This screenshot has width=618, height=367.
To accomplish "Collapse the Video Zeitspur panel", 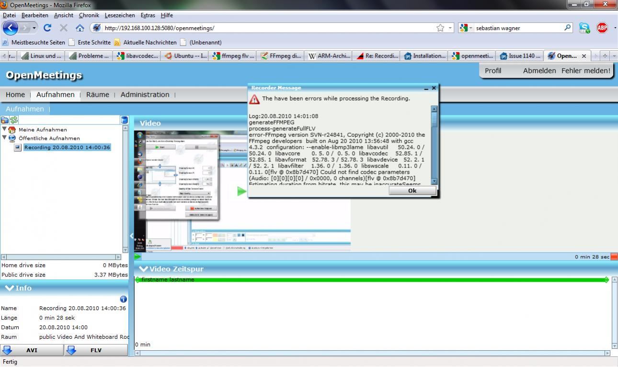I will [143, 269].
